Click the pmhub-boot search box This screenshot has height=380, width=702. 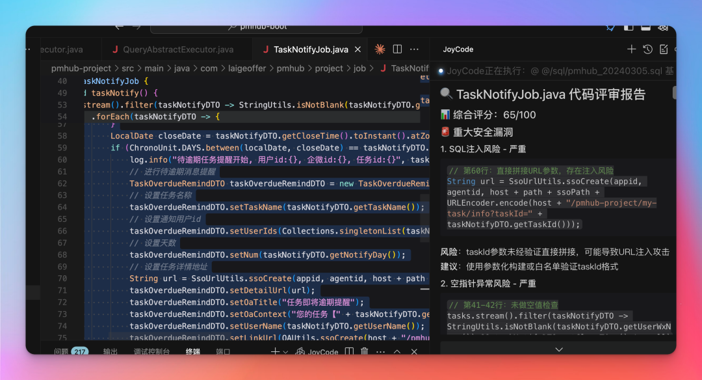[x=256, y=29]
